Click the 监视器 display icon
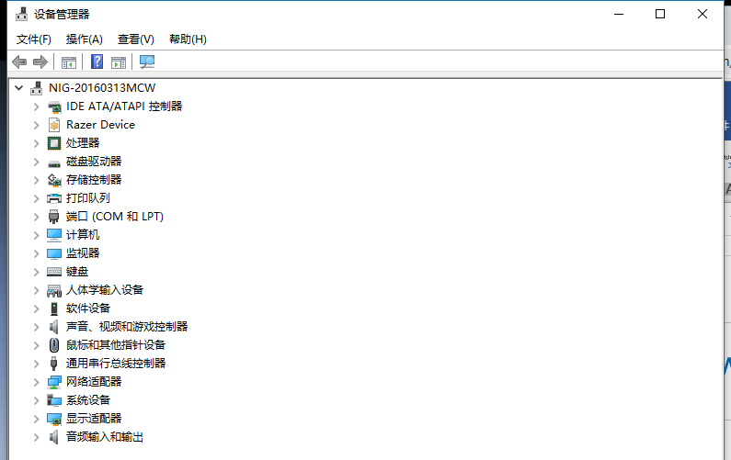Screen dimensions: 731x460 54,253
